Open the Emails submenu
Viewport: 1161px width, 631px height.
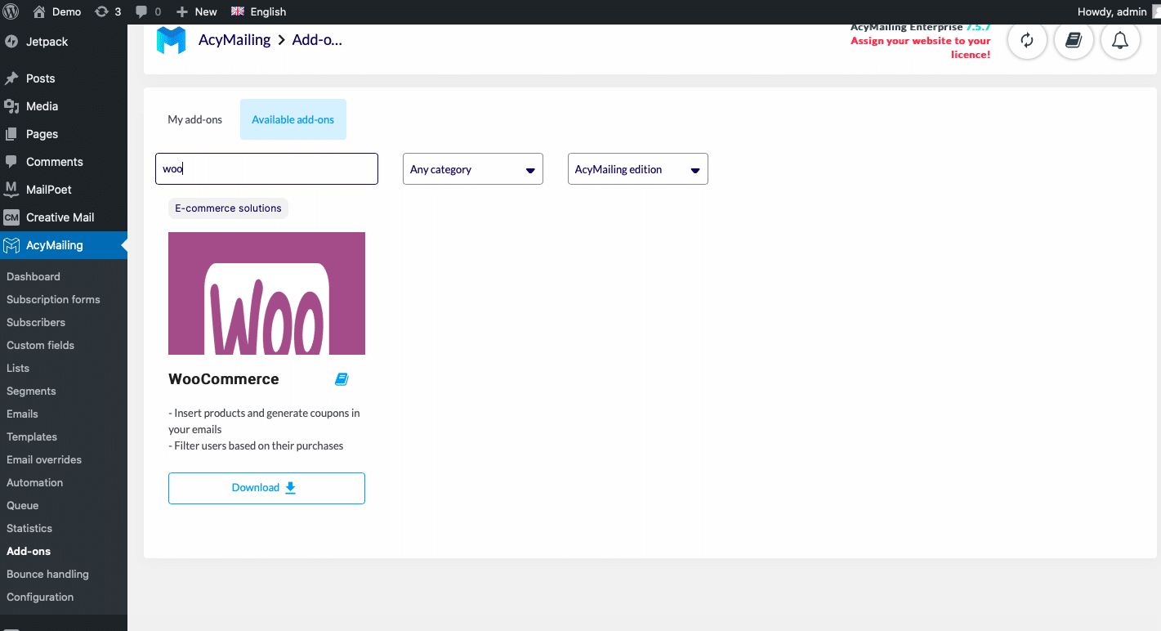coord(22,414)
